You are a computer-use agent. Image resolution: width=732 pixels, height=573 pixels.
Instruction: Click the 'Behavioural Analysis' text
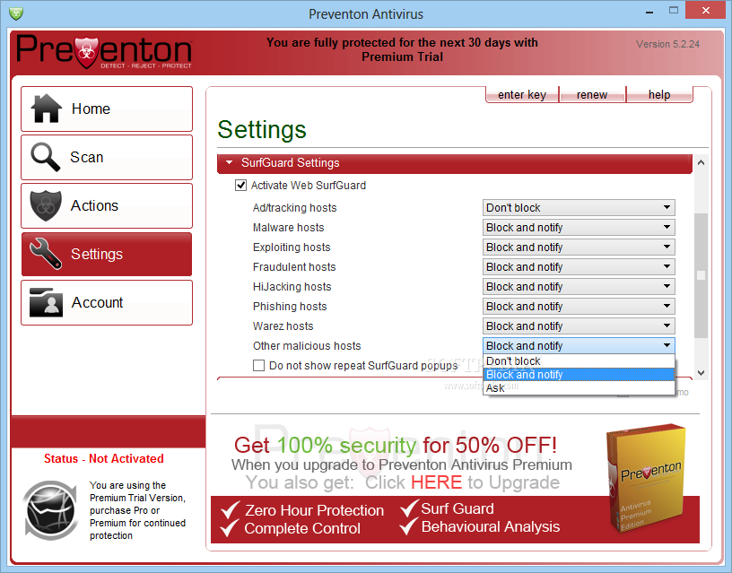click(490, 526)
